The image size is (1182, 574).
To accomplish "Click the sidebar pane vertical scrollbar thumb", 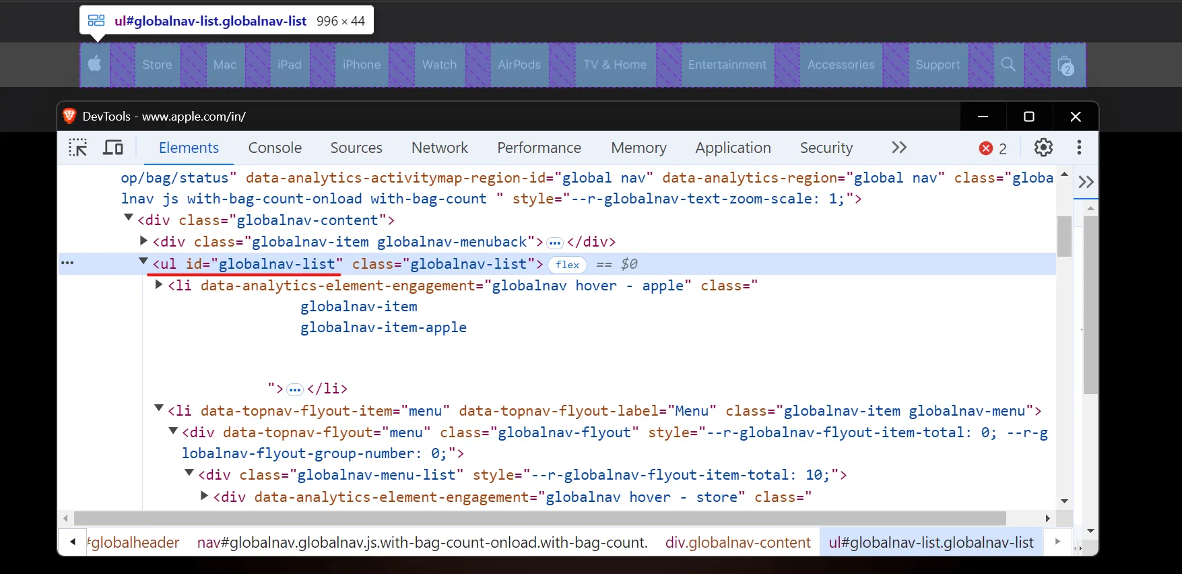I will tap(1091, 305).
